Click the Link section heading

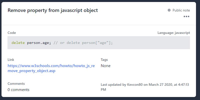click(11, 60)
